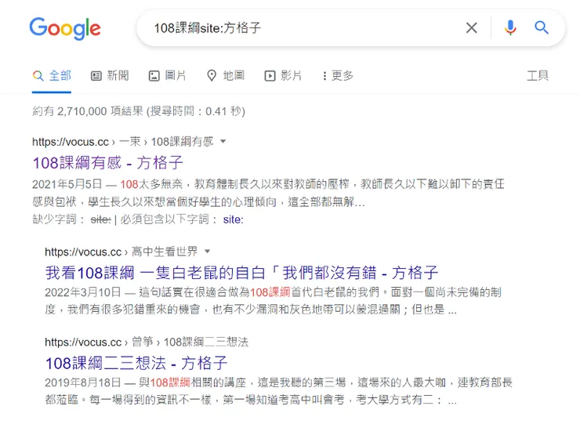The height and width of the screenshot is (424, 580).
Task: Open the result 我看108課綱 一隻白老鼠的自白
Action: pyautogui.click(x=241, y=273)
